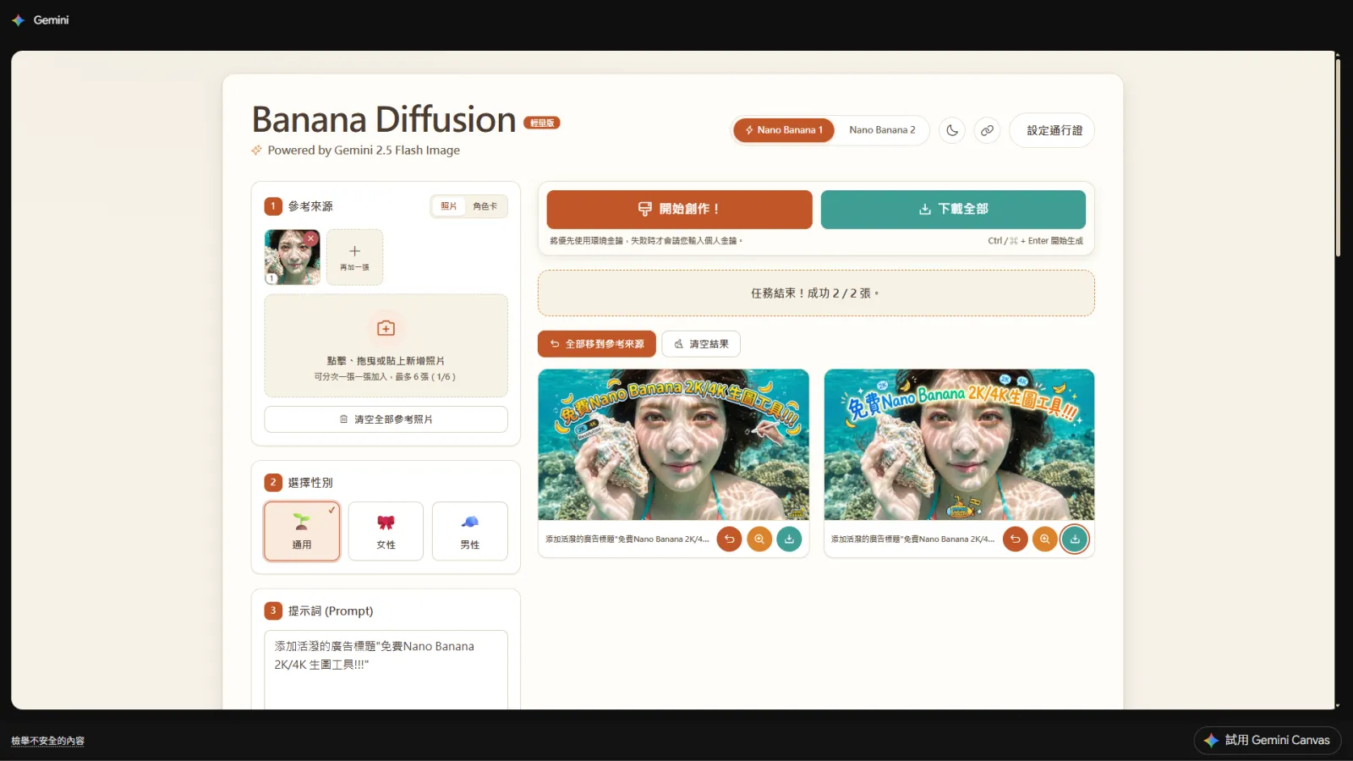Download the second result image
Screen dimensions: 1353x761
point(1075,539)
